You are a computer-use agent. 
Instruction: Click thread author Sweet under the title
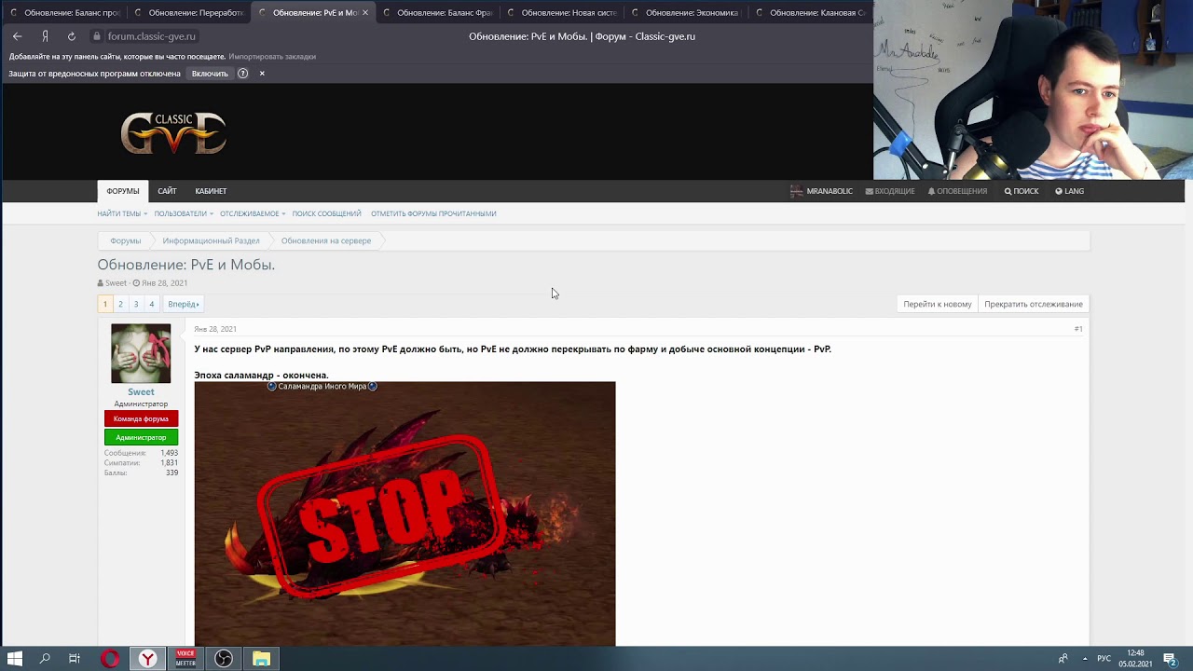point(116,283)
